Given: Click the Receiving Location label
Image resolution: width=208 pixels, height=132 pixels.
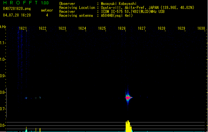Looking at the screenshot, I should pyautogui.click(x=77, y=8).
